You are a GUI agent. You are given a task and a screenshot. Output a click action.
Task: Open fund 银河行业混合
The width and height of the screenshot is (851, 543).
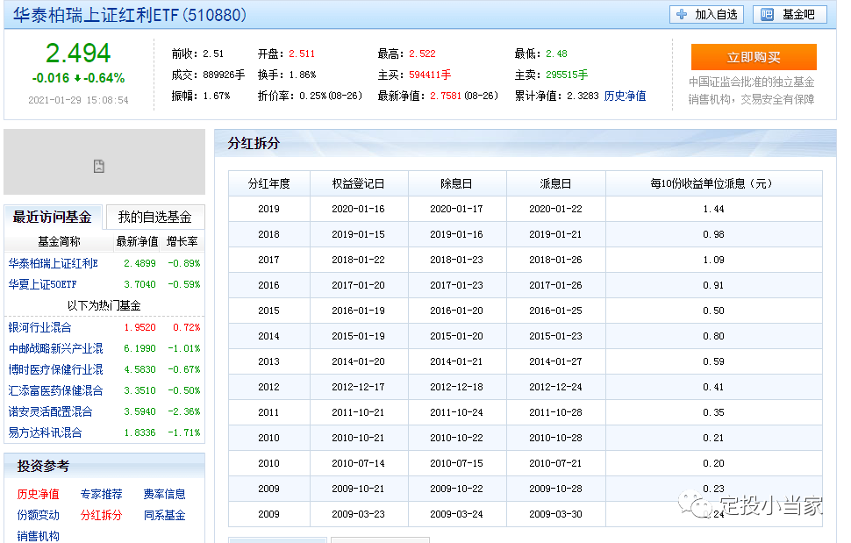pos(39,328)
